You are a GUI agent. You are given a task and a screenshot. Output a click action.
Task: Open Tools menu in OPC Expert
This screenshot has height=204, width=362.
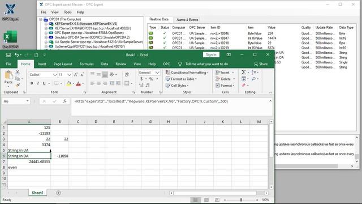[68, 12]
